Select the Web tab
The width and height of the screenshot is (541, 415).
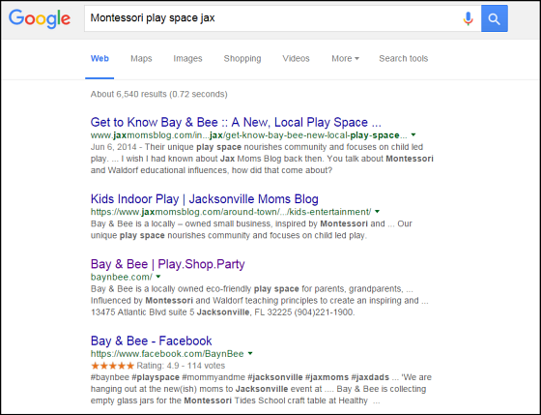tap(100, 58)
